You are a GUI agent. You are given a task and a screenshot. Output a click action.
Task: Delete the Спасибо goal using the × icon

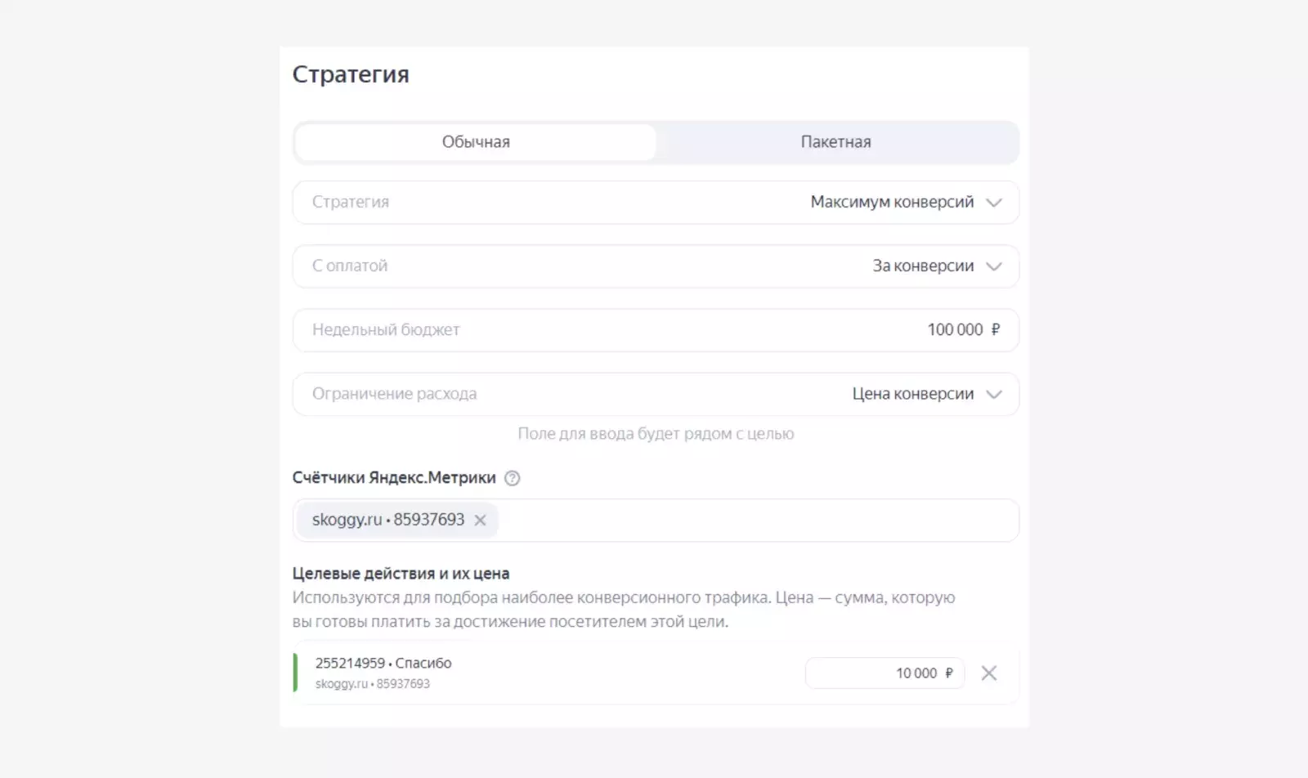[990, 673]
